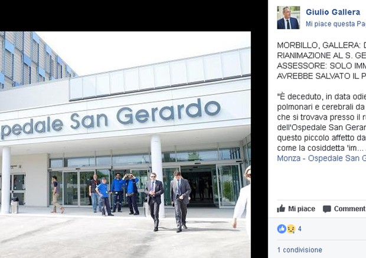The image size is (366, 258).
Task: Click the two suited men in photo
Action: tap(168, 201)
